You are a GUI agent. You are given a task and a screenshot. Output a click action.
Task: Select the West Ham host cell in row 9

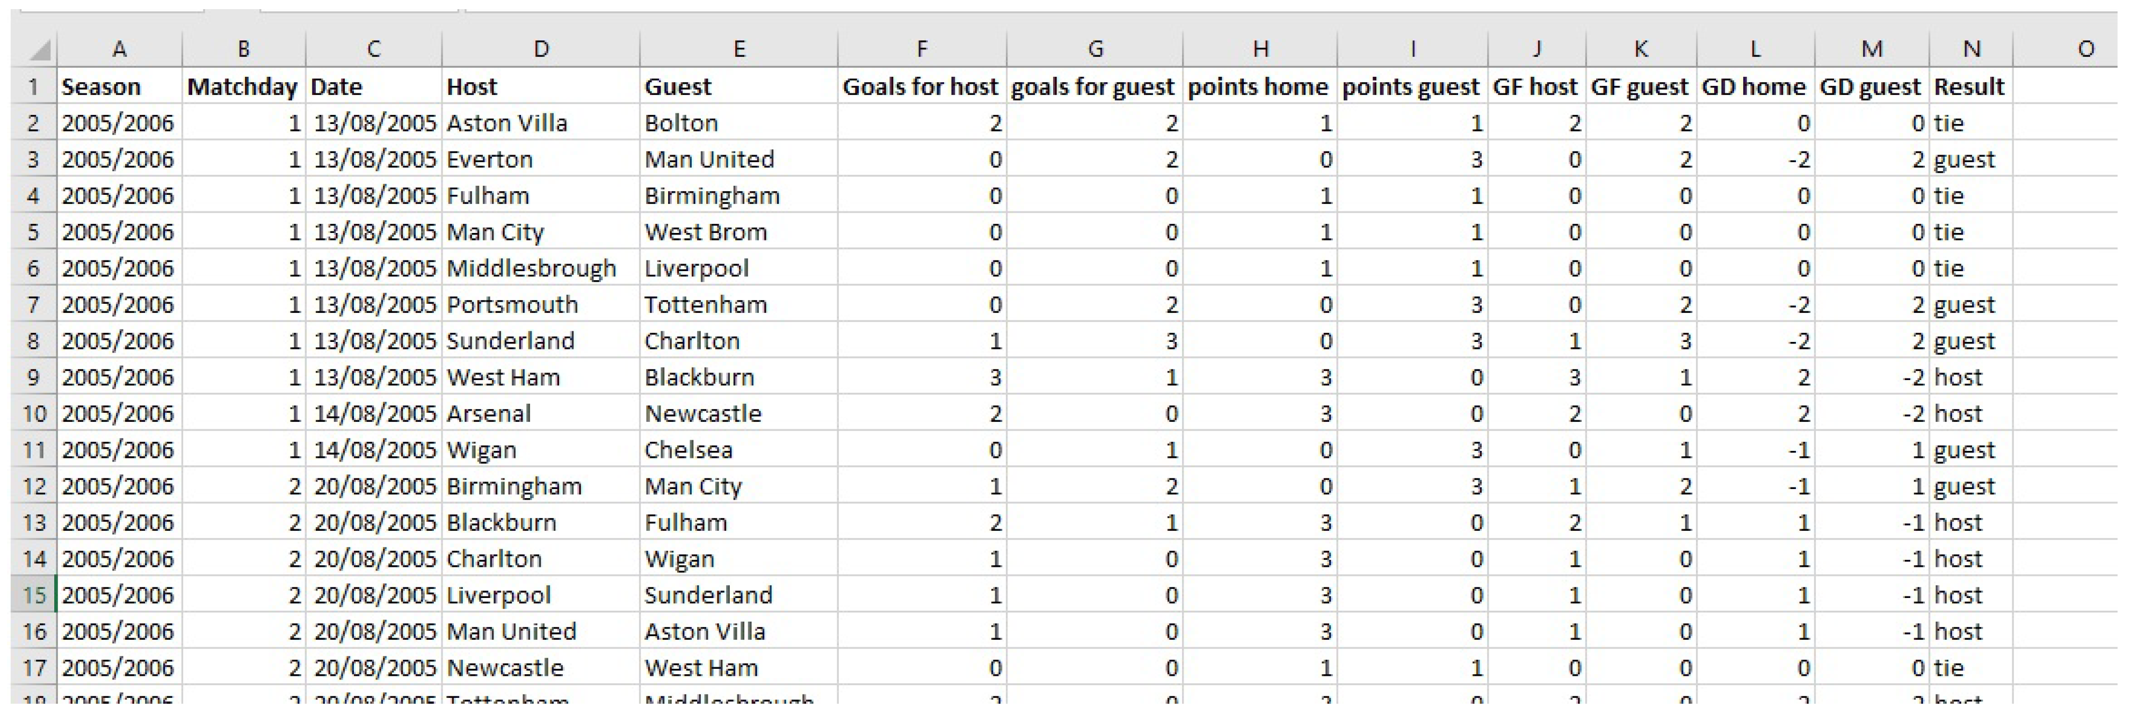click(503, 378)
